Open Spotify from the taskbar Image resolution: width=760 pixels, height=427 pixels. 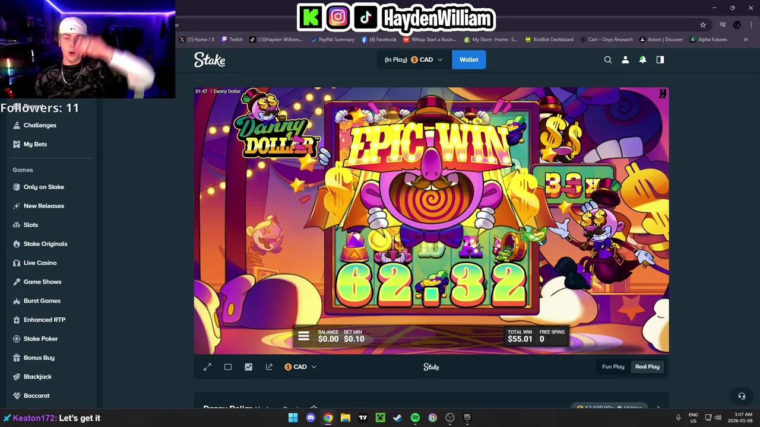(x=415, y=418)
